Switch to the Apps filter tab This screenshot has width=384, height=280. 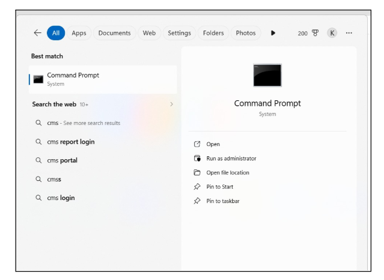pyautogui.click(x=79, y=33)
